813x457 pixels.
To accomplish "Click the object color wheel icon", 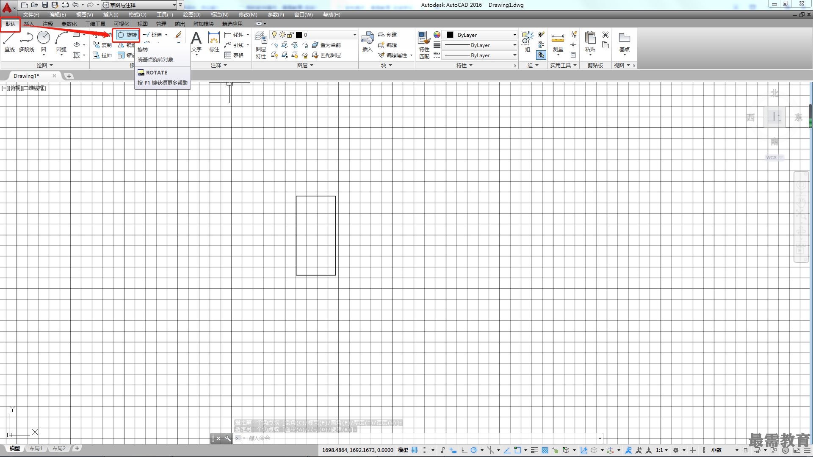I will click(437, 35).
